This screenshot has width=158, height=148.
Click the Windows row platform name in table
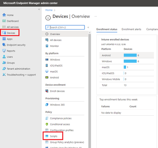pos(107,61)
